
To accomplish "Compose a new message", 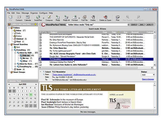I will tap(49, 18).
